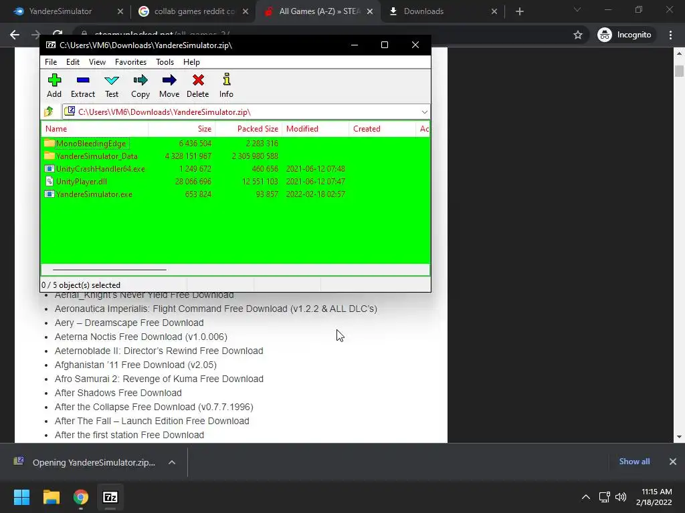Close the Downloads tab
This screenshot has width=685, height=513.
point(494,11)
